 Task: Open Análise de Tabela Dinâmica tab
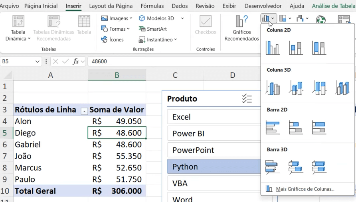334,6
